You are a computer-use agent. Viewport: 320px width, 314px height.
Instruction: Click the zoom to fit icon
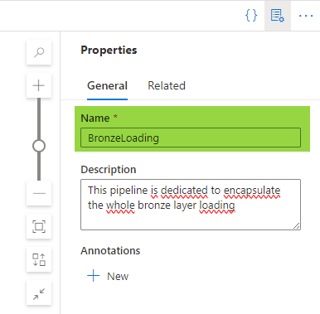(39, 226)
